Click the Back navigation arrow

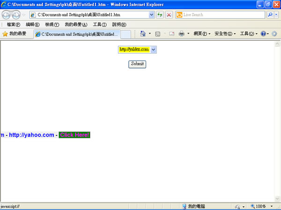(6, 15)
